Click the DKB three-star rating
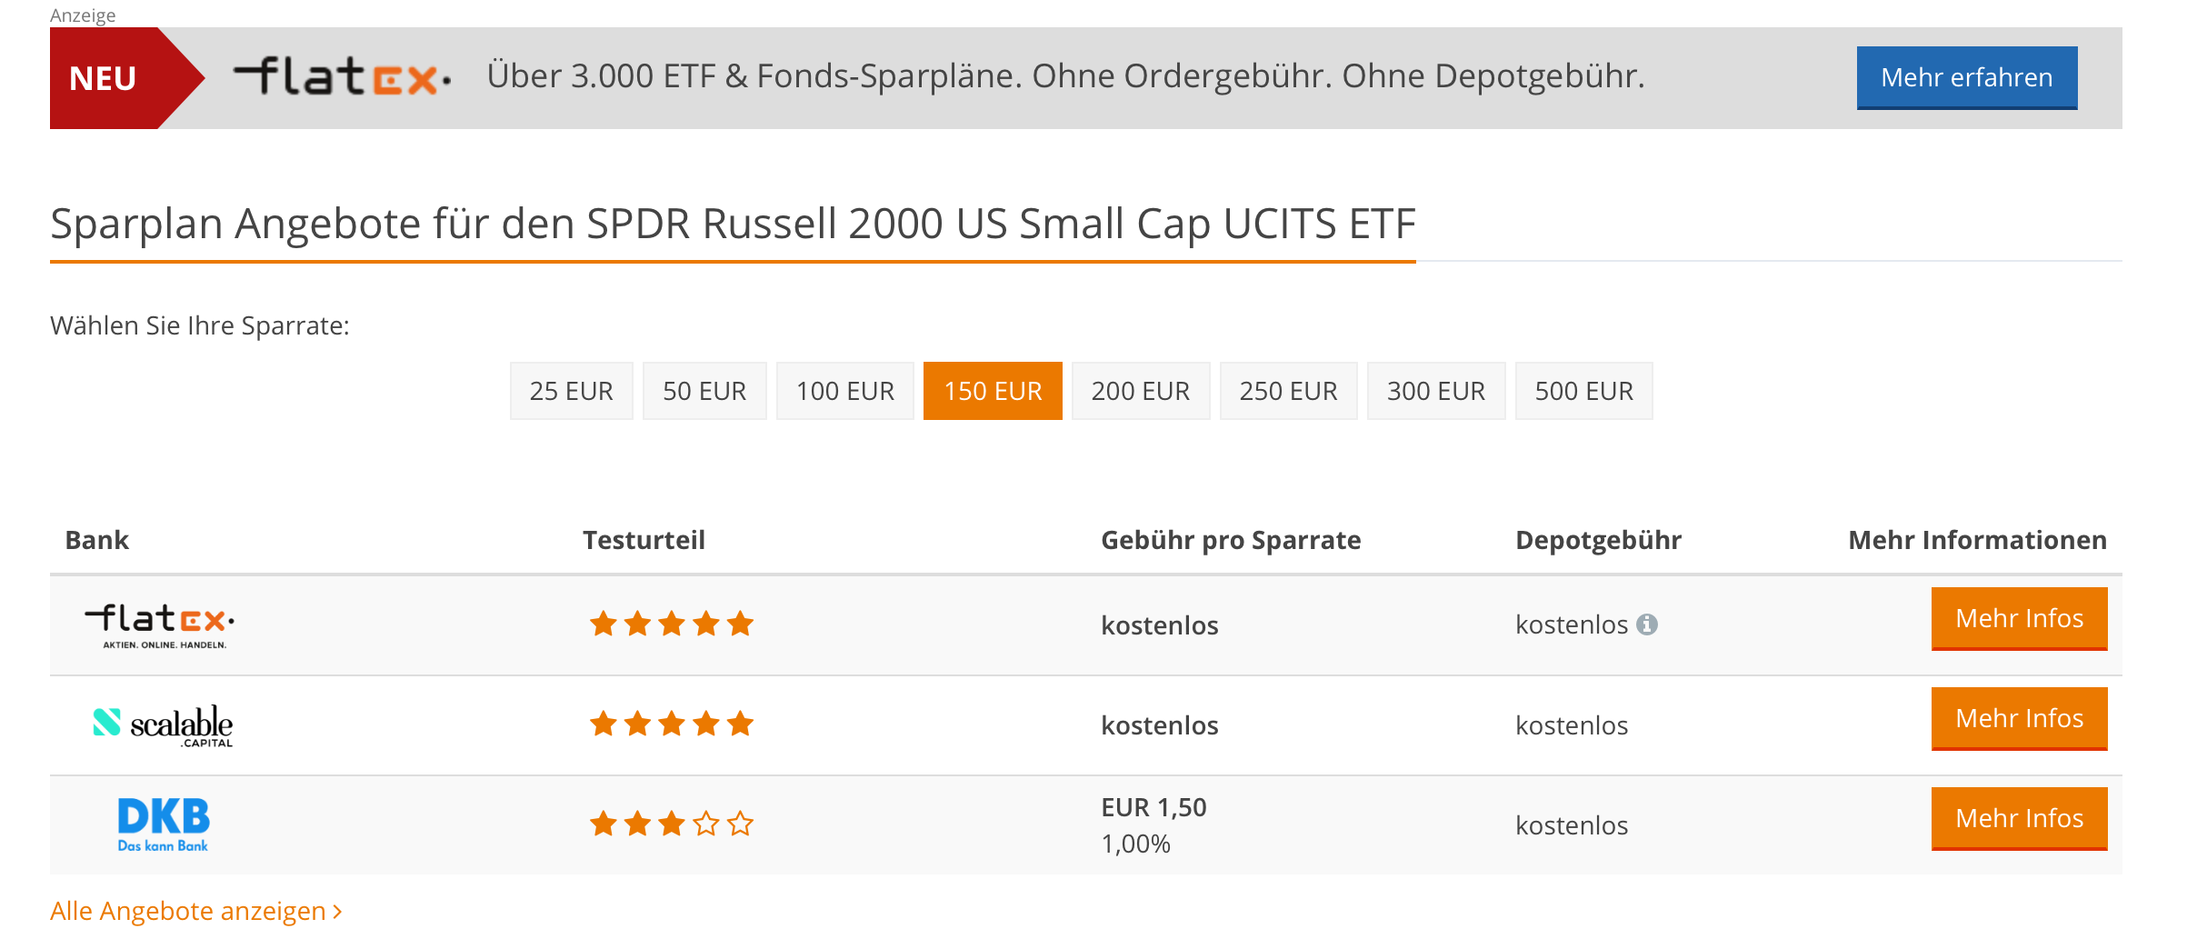 pos(672,824)
